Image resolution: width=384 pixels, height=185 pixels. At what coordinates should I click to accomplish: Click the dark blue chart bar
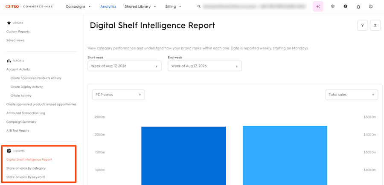click(x=183, y=156)
